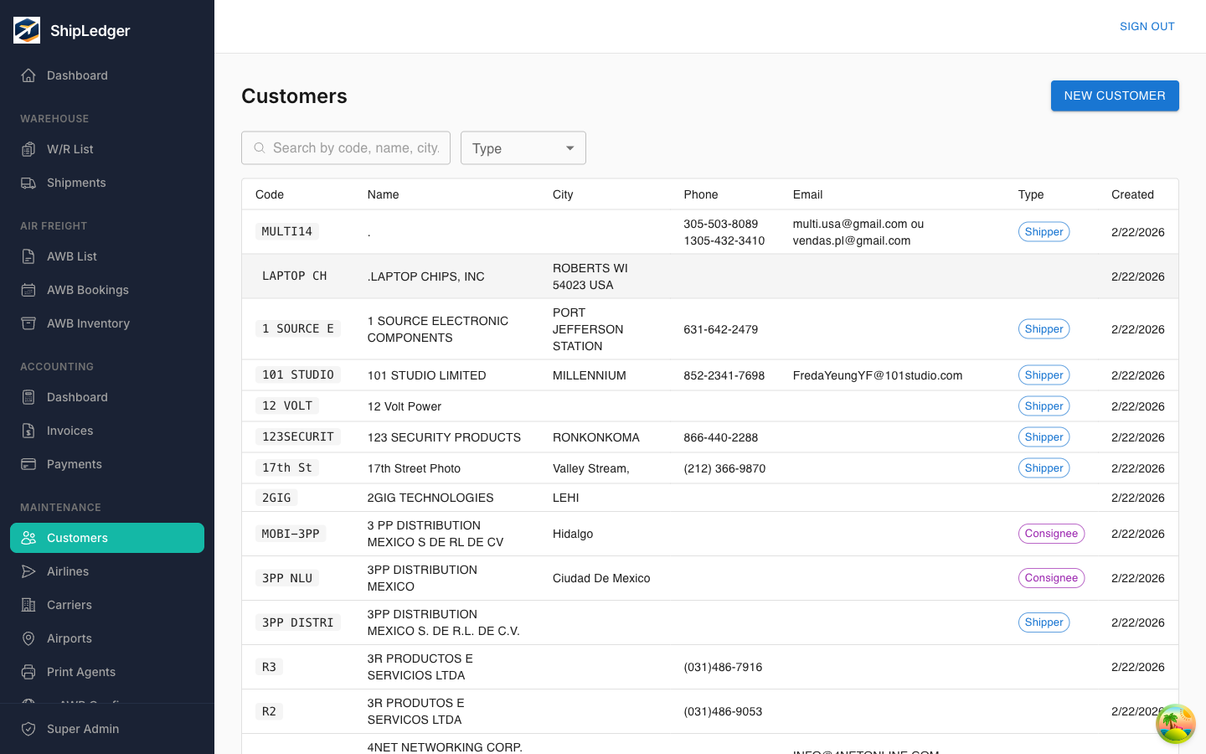The width and height of the screenshot is (1206, 754).
Task: Click code 3PP DISTRI
Action: (x=297, y=622)
